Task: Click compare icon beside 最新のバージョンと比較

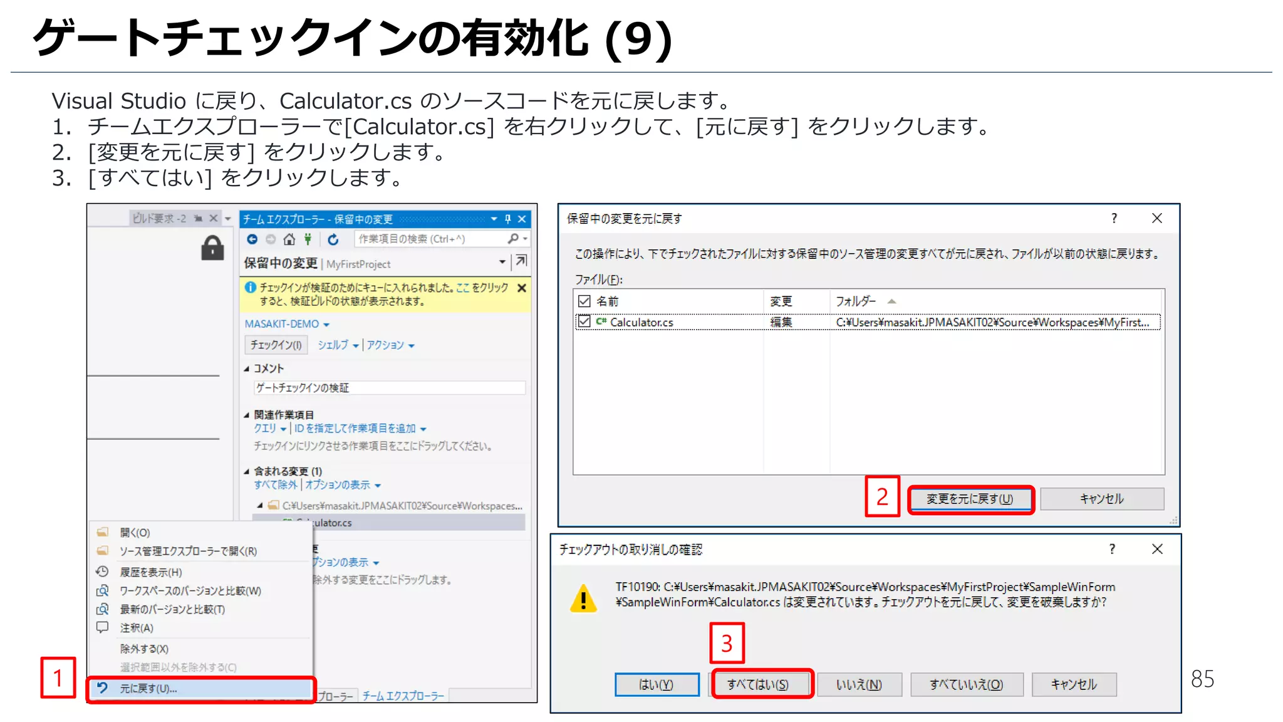Action: tap(102, 609)
